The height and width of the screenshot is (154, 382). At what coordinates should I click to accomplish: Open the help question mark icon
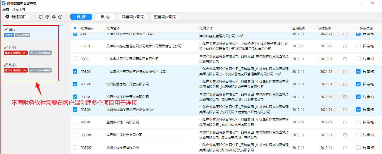pos(60,17)
